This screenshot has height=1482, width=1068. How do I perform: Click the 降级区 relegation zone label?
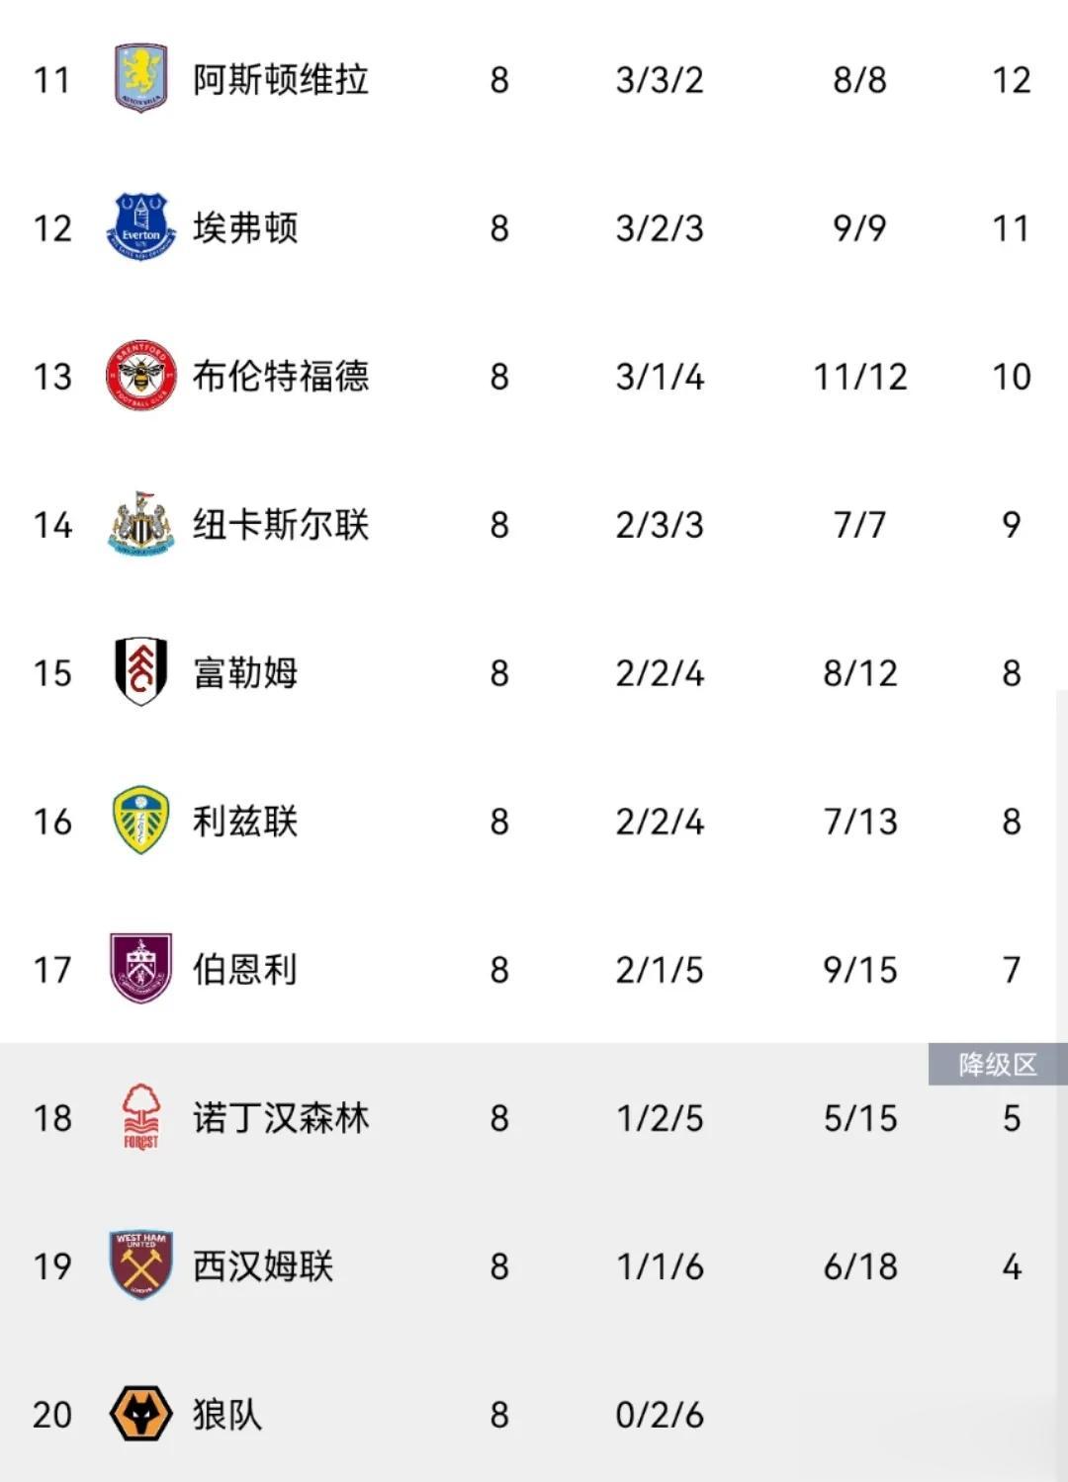coord(997,1065)
